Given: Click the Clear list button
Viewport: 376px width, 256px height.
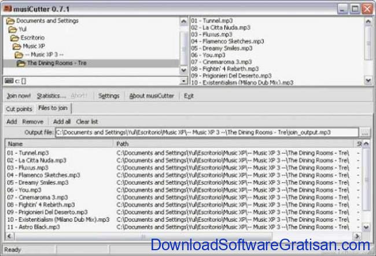Looking at the screenshot, I should pos(87,122).
